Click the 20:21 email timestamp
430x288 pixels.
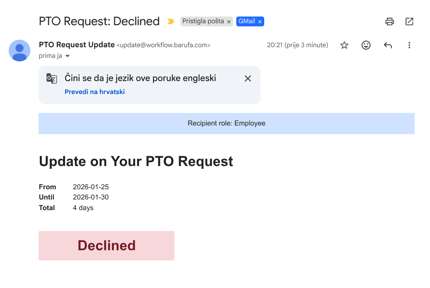297,45
